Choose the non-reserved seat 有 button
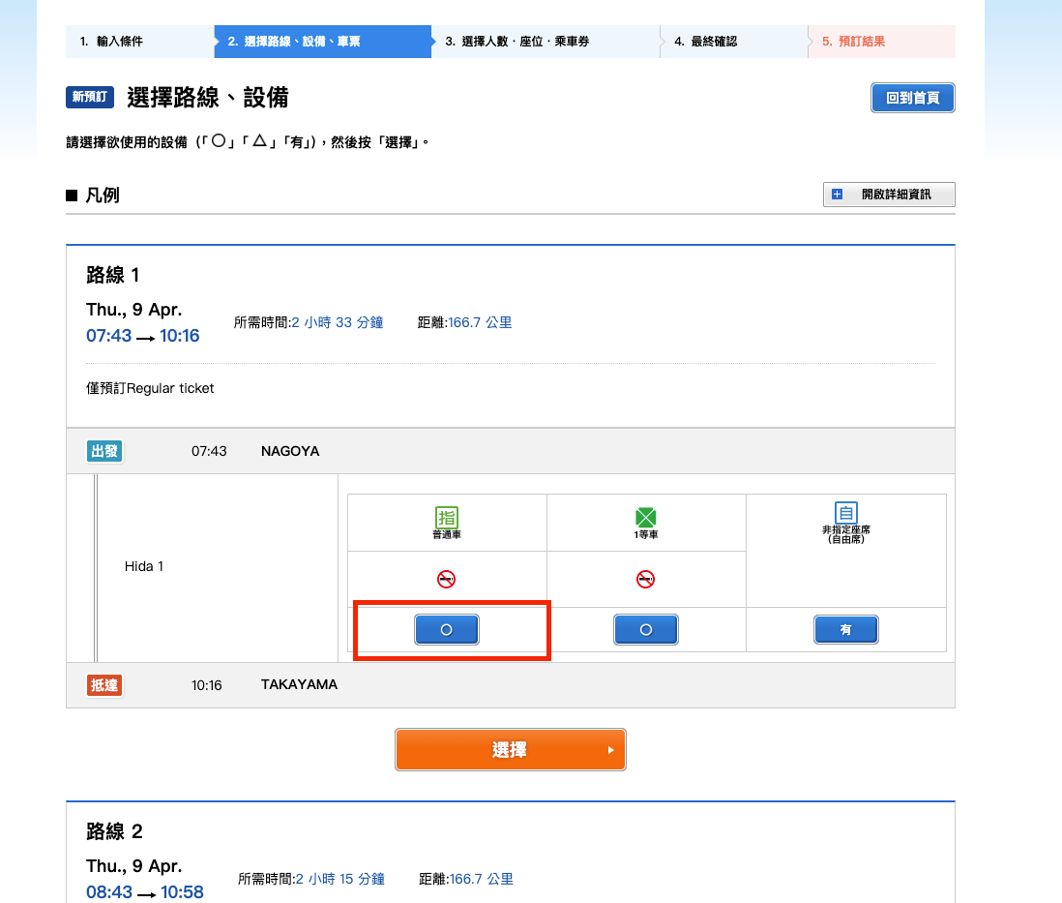 [x=846, y=630]
